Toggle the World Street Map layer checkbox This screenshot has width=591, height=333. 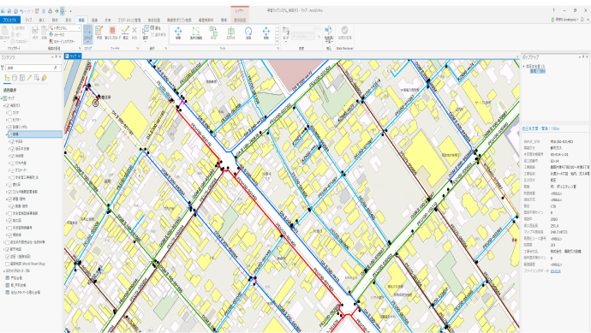tap(7, 264)
